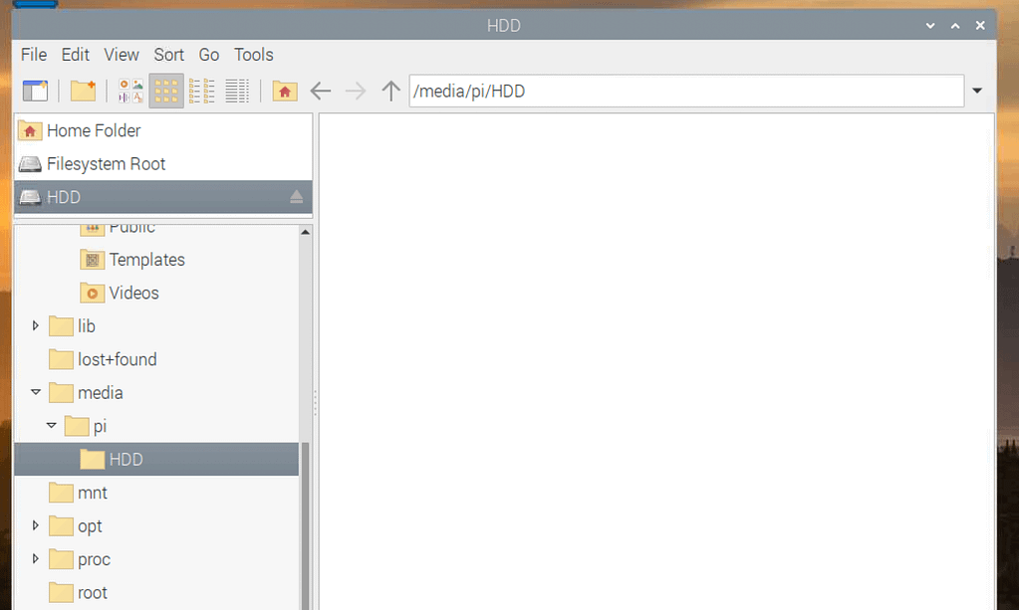Image resolution: width=1019 pixels, height=610 pixels.
Task: Click the lost+found folder icon
Action: click(61, 359)
